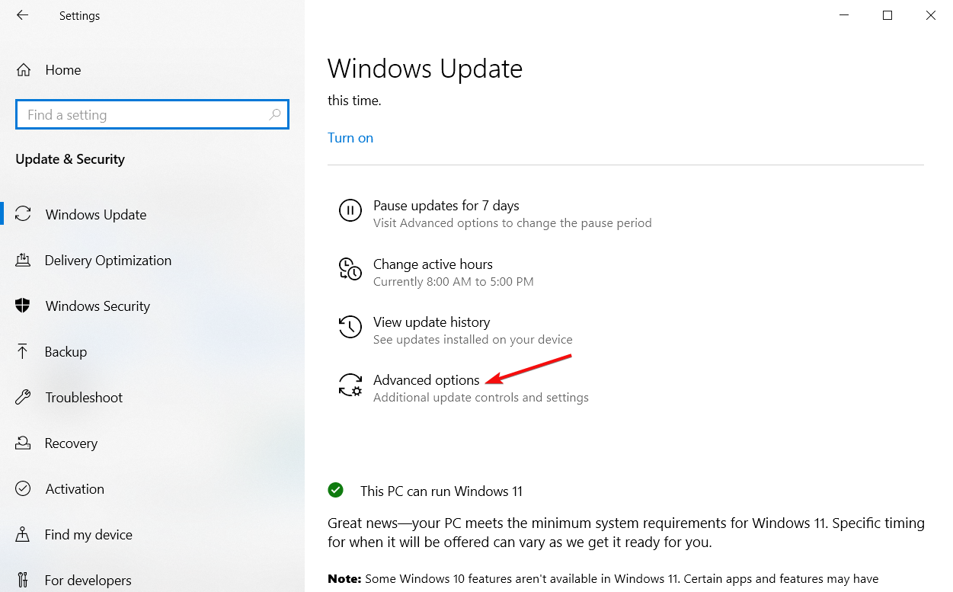The height and width of the screenshot is (592, 953).
Task: Click the Activation checkmark circle icon
Action: [x=23, y=489]
